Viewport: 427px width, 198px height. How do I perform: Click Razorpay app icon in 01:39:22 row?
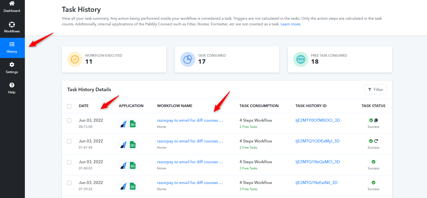[x=123, y=186]
